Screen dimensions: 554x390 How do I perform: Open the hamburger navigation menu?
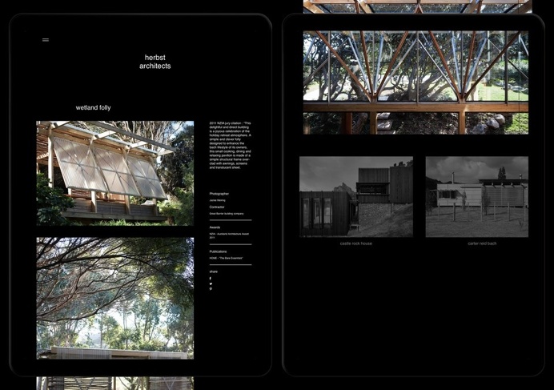46,39
